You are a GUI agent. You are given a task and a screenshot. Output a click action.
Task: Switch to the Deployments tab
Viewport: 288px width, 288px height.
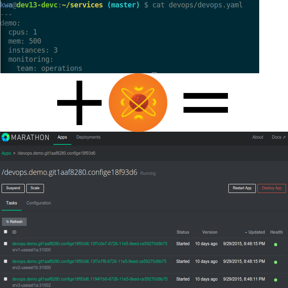[88, 137]
